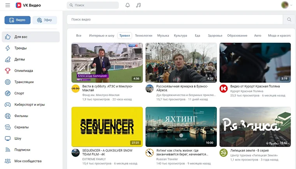Open Олимпиада trophy sidebar item
296x169 pixels.
tap(23, 71)
